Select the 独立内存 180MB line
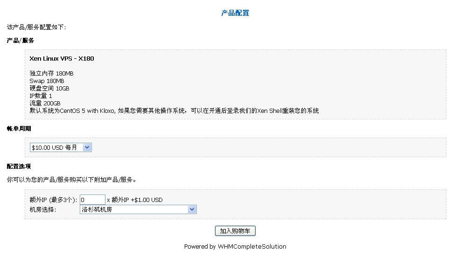The width and height of the screenshot is (452, 257). [x=51, y=74]
